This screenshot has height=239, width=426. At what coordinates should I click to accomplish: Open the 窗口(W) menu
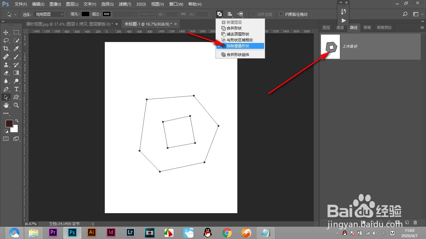176,4
